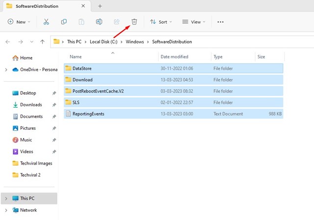Click Windows in the breadcrumb path
The height and width of the screenshot is (220, 314).
[135, 42]
